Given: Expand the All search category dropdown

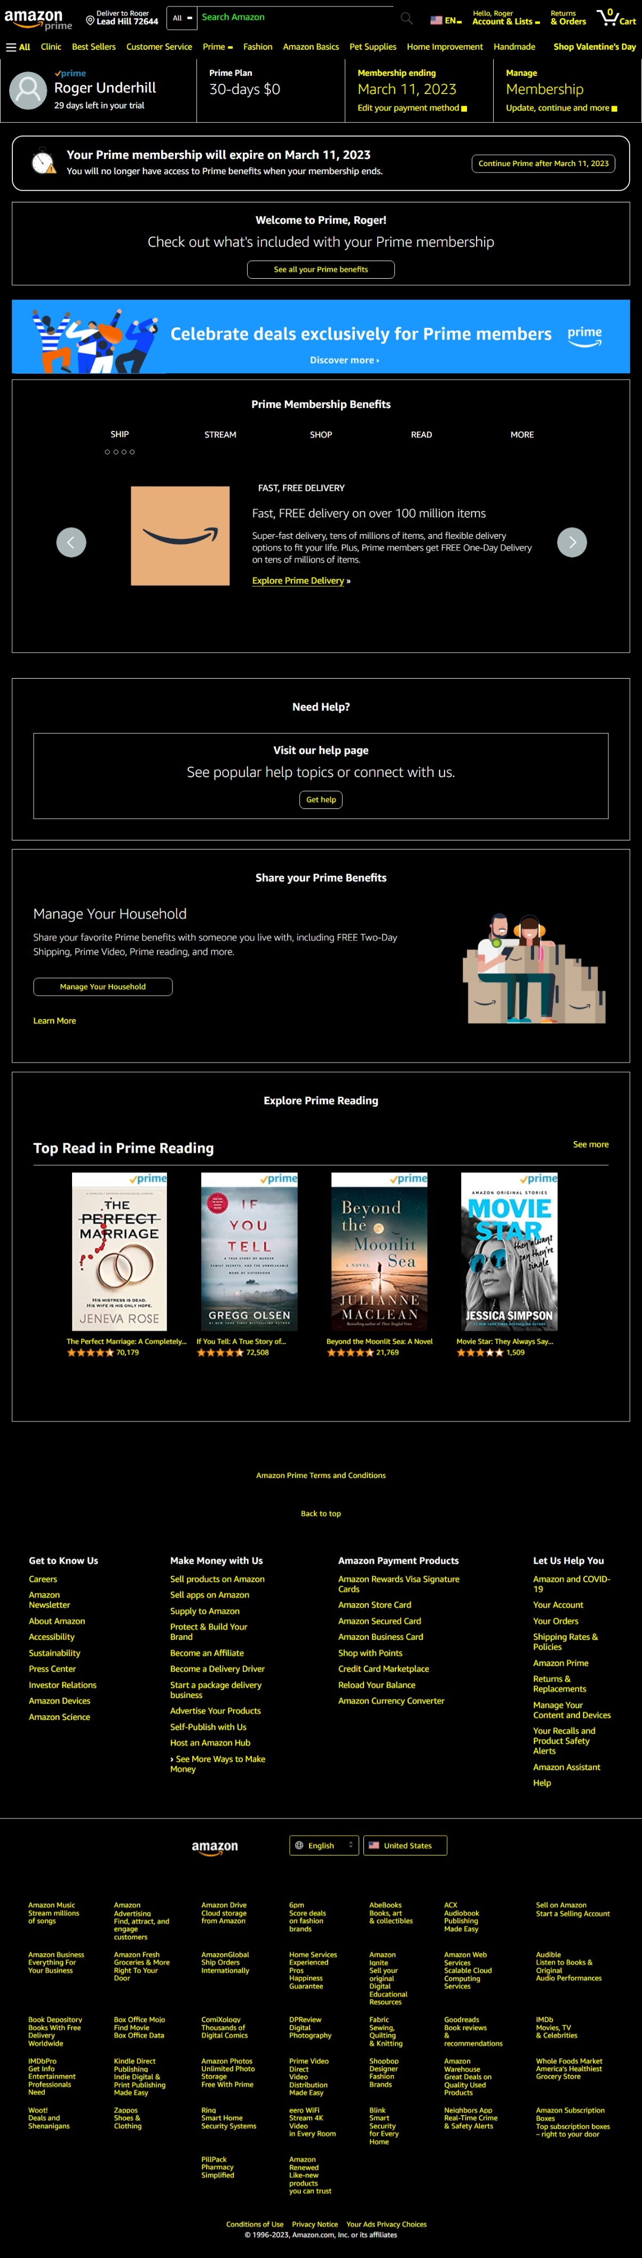Looking at the screenshot, I should (x=182, y=18).
